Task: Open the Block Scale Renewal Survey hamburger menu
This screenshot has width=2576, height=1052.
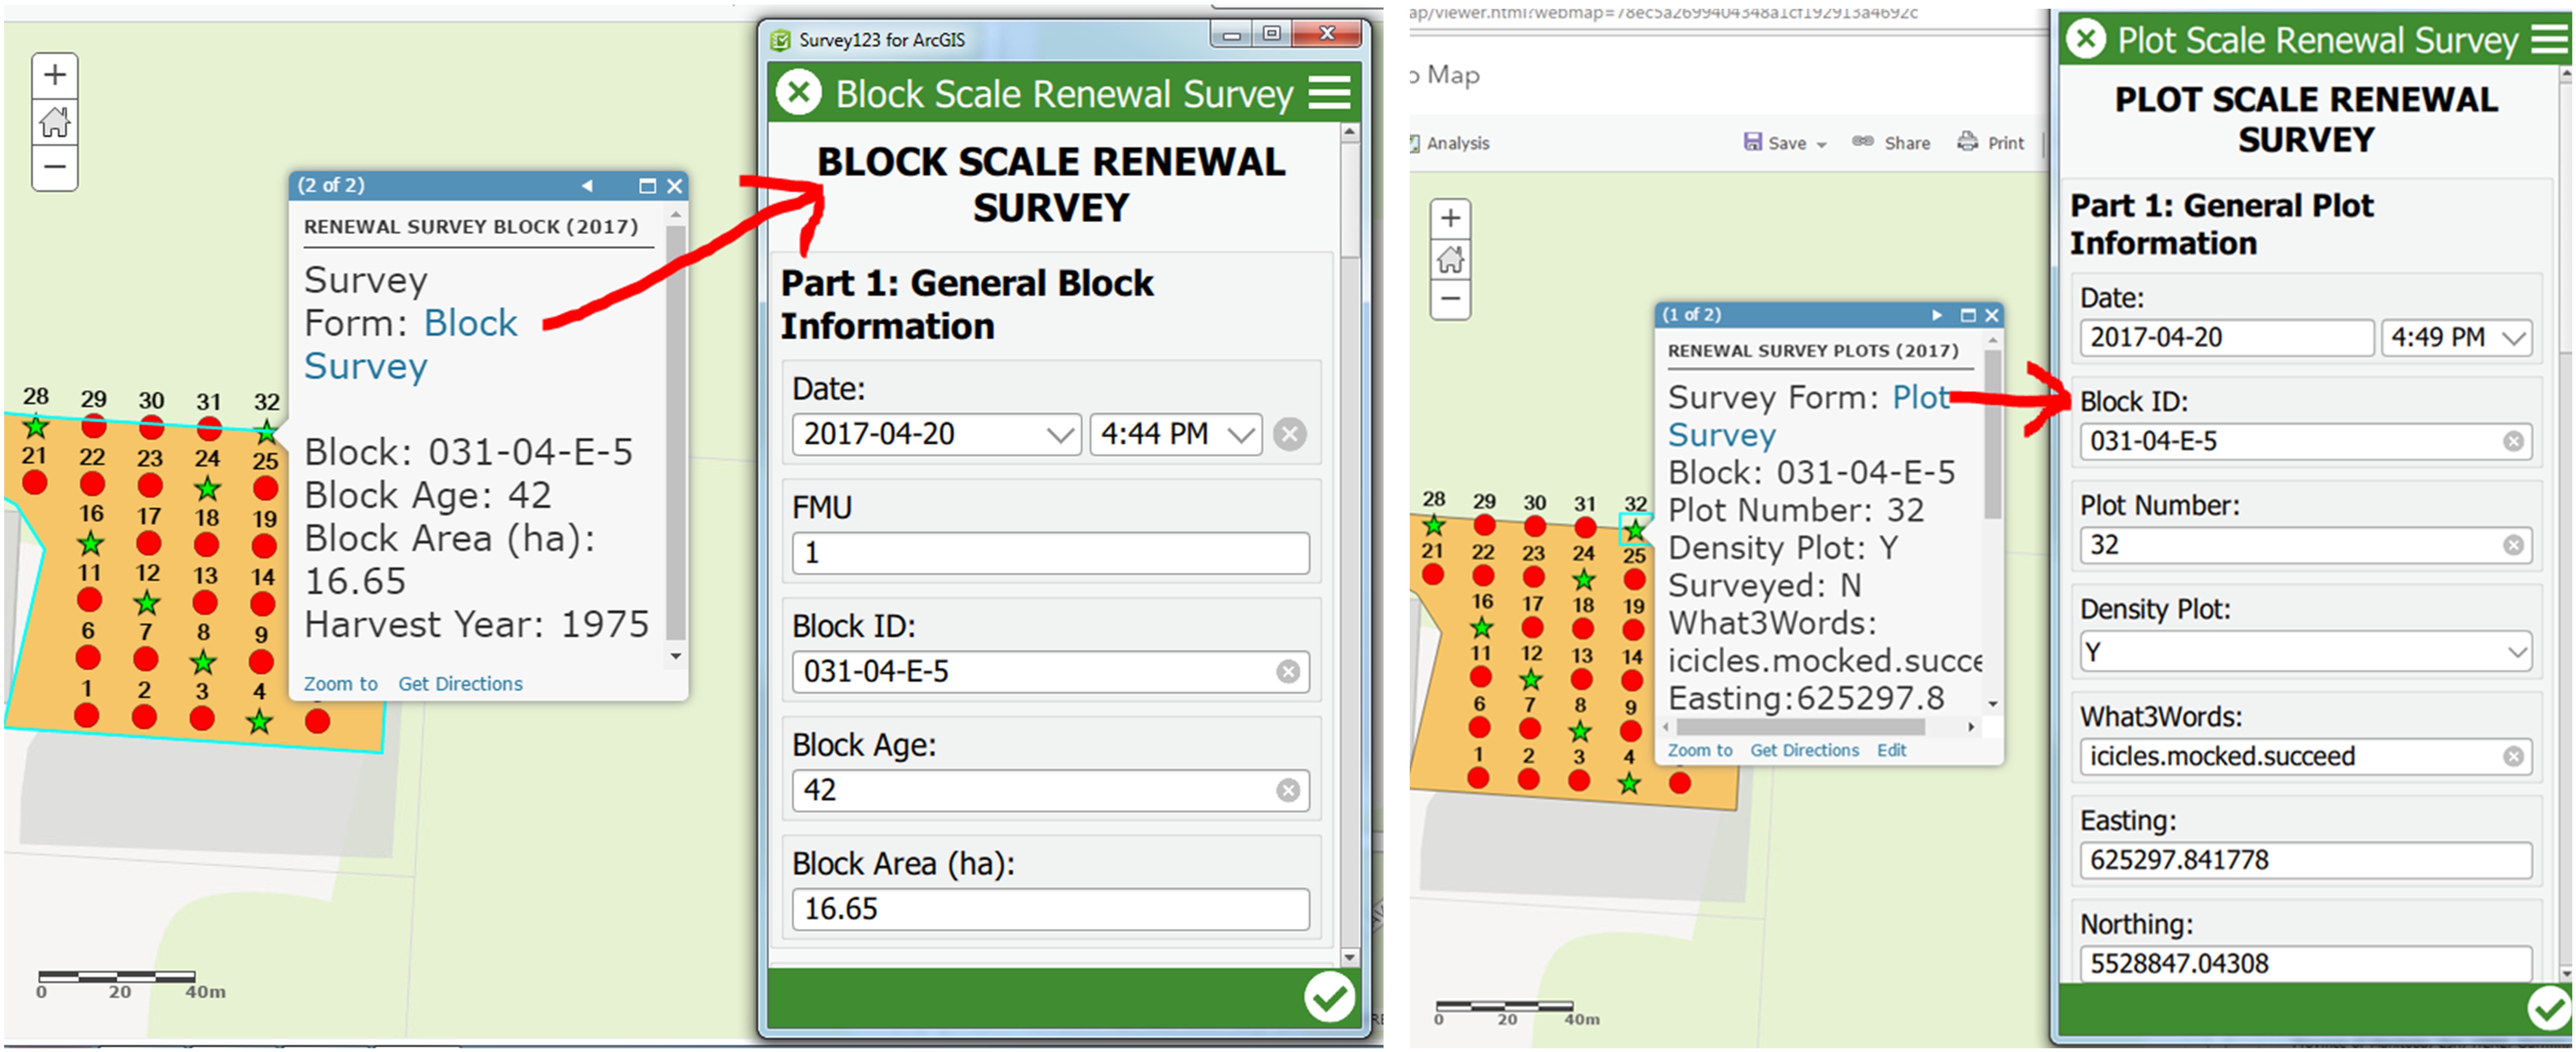Action: (1329, 93)
